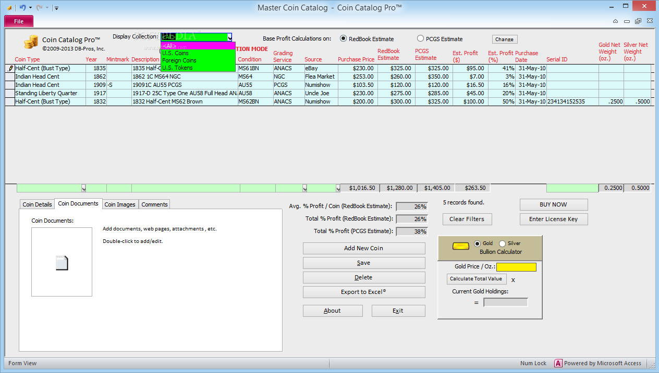This screenshot has width=659, height=373.
Task: Click the Delete button
Action: (x=364, y=277)
